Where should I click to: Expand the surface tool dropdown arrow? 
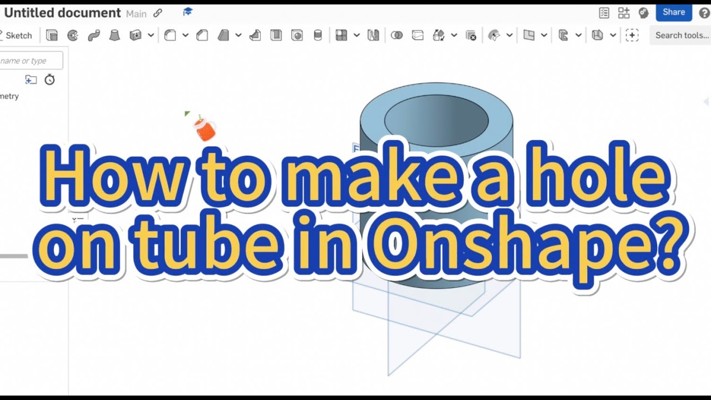click(508, 36)
